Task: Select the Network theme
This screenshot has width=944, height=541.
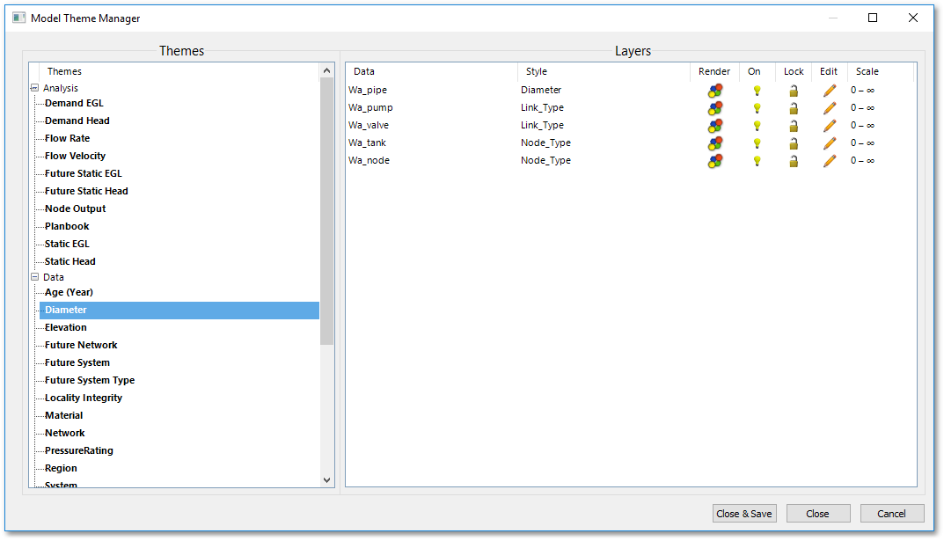Action: 64,433
